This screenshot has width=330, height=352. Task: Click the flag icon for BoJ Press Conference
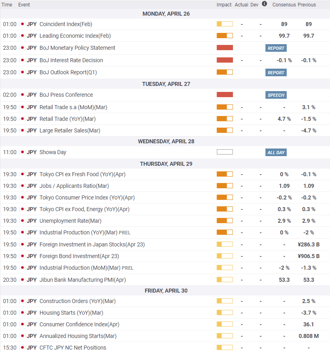(22, 95)
